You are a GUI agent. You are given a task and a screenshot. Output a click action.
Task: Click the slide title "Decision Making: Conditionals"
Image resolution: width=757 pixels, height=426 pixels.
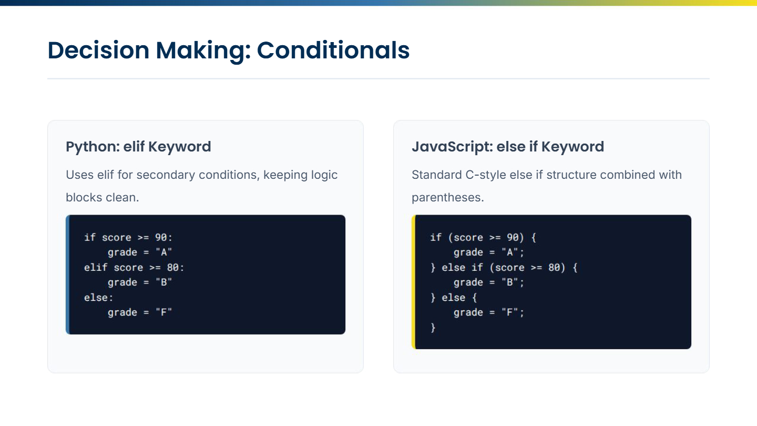(x=229, y=50)
